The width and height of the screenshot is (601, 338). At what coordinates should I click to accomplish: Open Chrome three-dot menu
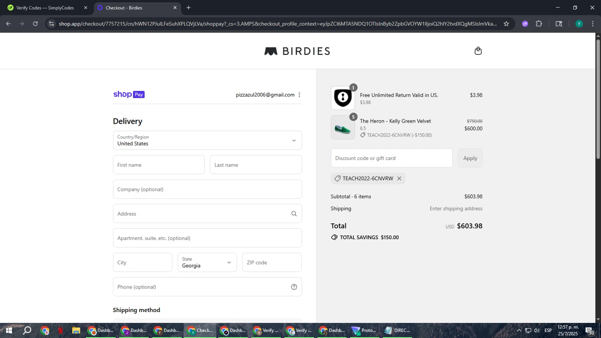point(593,24)
